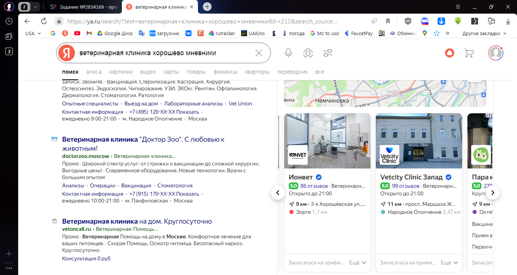
Task: Open the Доктор Зоо clinic result title
Action: [143, 144]
